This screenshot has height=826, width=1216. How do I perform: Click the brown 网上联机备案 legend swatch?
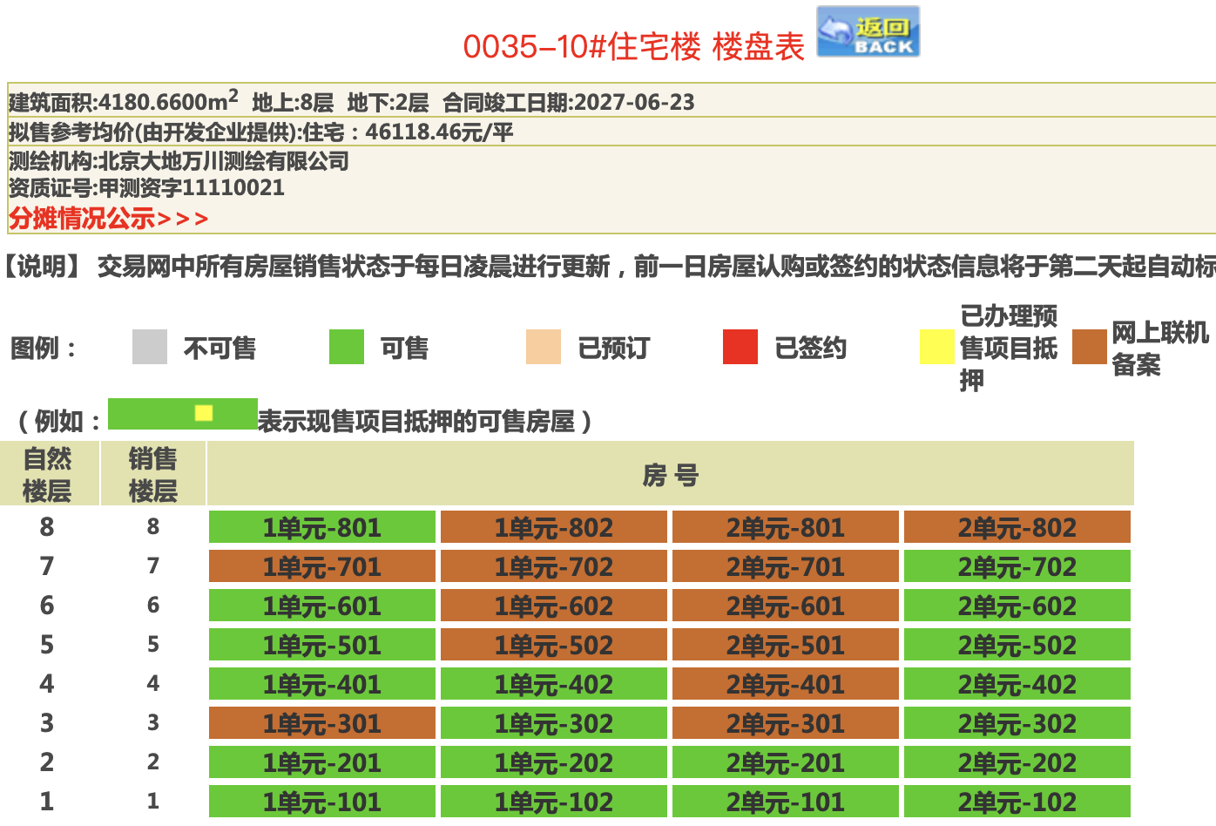tap(1089, 347)
